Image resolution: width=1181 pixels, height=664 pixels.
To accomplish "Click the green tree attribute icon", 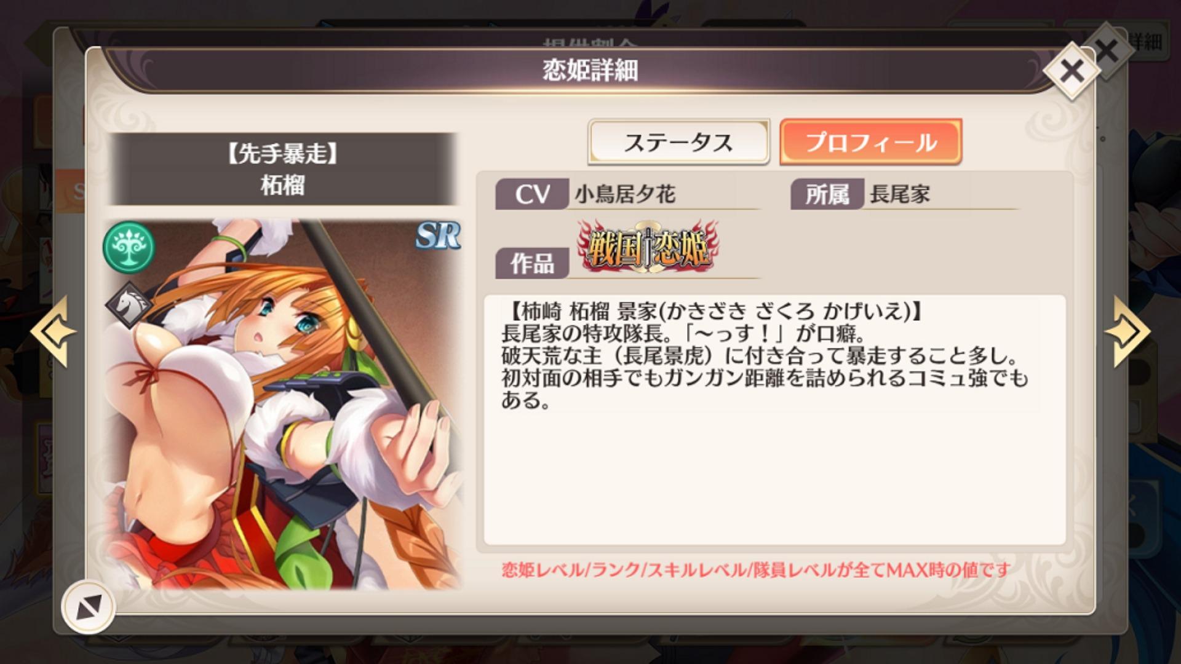I will (129, 247).
